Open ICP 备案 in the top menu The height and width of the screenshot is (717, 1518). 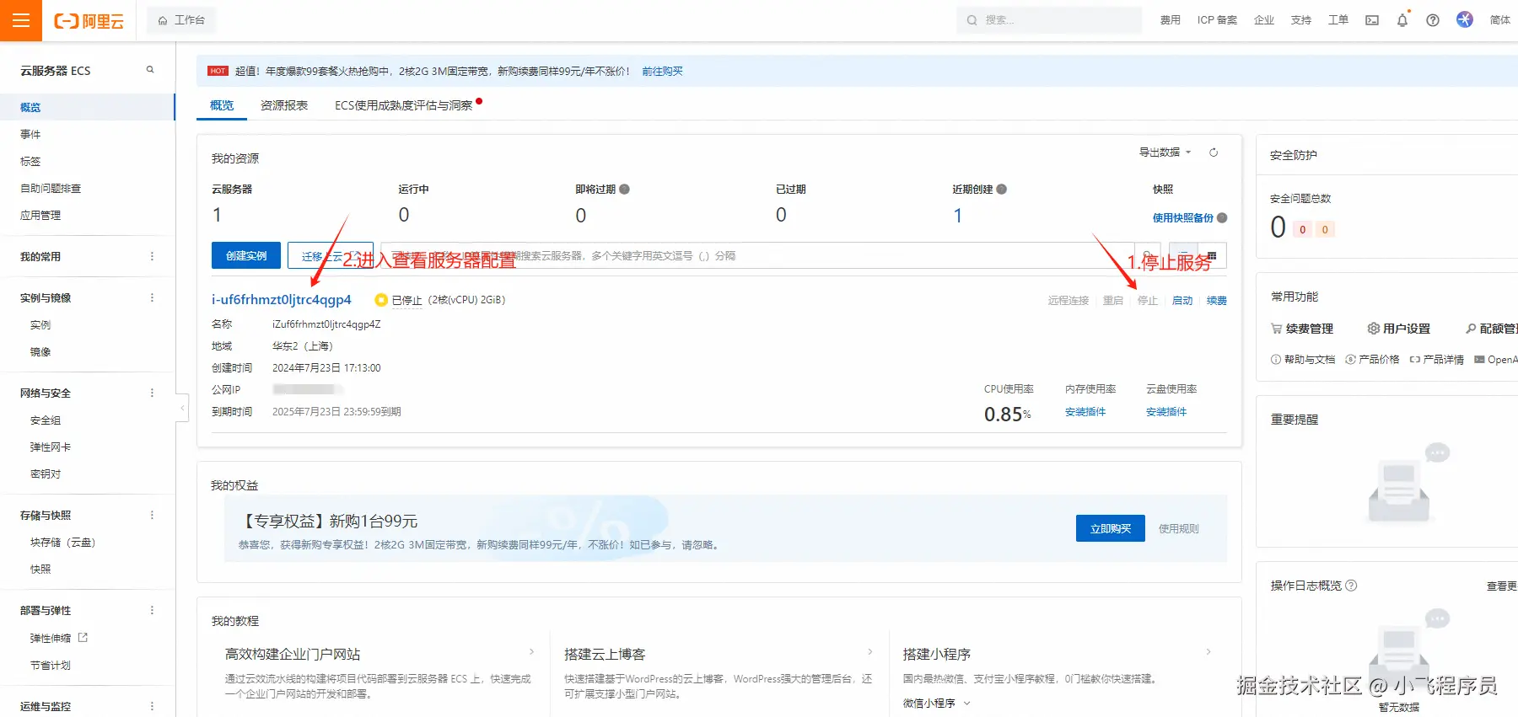[x=1217, y=20]
